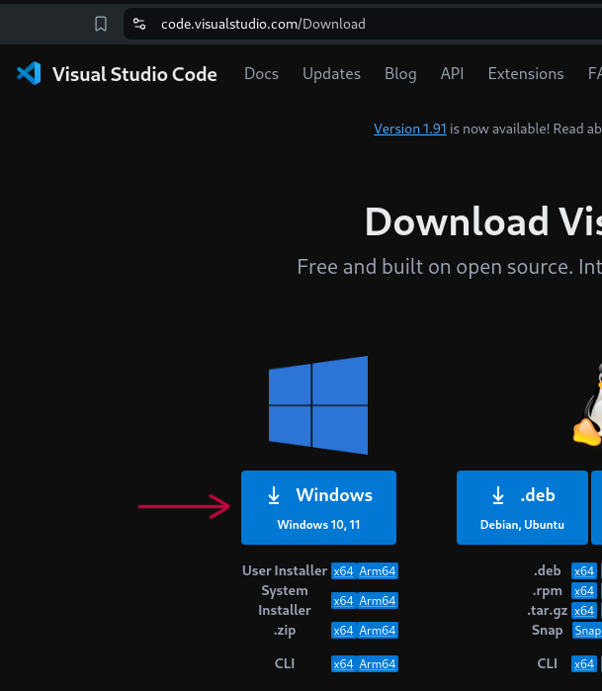Open the Updates menu item

coord(331,73)
